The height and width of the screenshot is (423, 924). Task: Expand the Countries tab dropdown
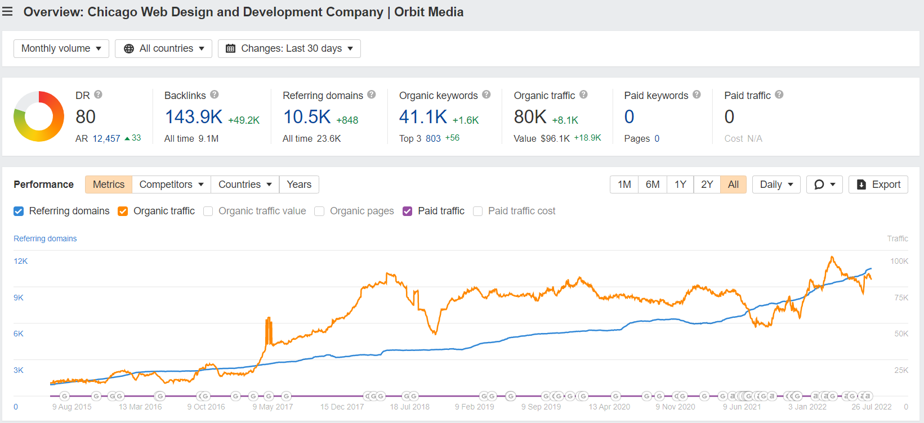click(245, 184)
